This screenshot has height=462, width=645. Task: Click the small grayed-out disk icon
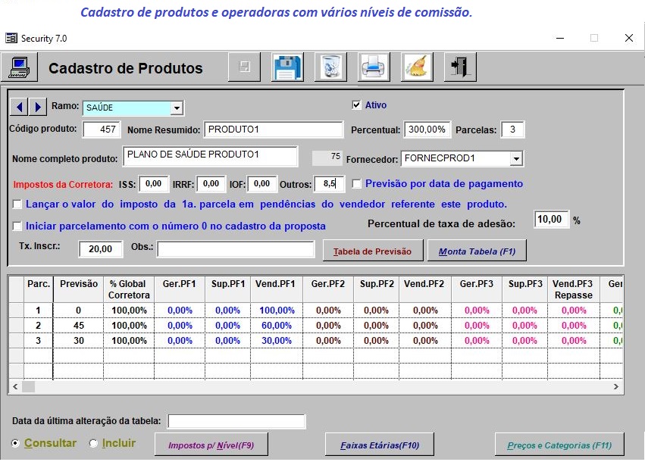click(244, 67)
